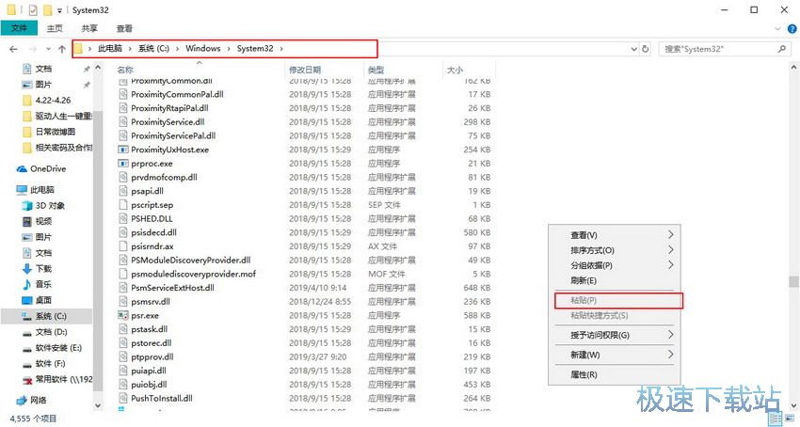Open 分组依据(P) context menu submenu
800x427 pixels.
615,265
